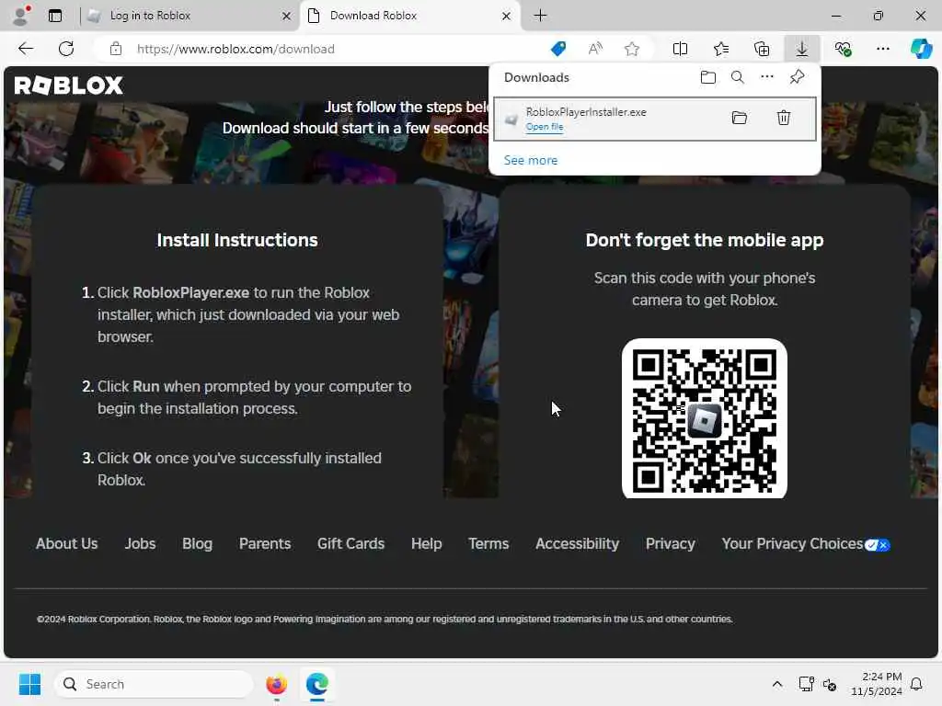This screenshot has height=706, width=942.
Task: Show RobloxPlayerInstaller.exe in folder
Action: coord(739,118)
